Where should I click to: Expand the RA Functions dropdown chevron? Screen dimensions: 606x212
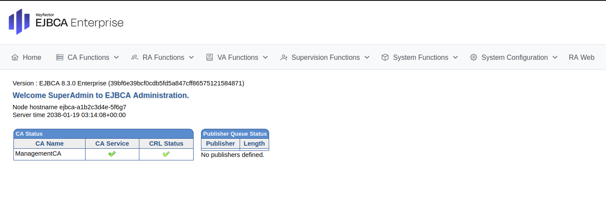click(191, 57)
